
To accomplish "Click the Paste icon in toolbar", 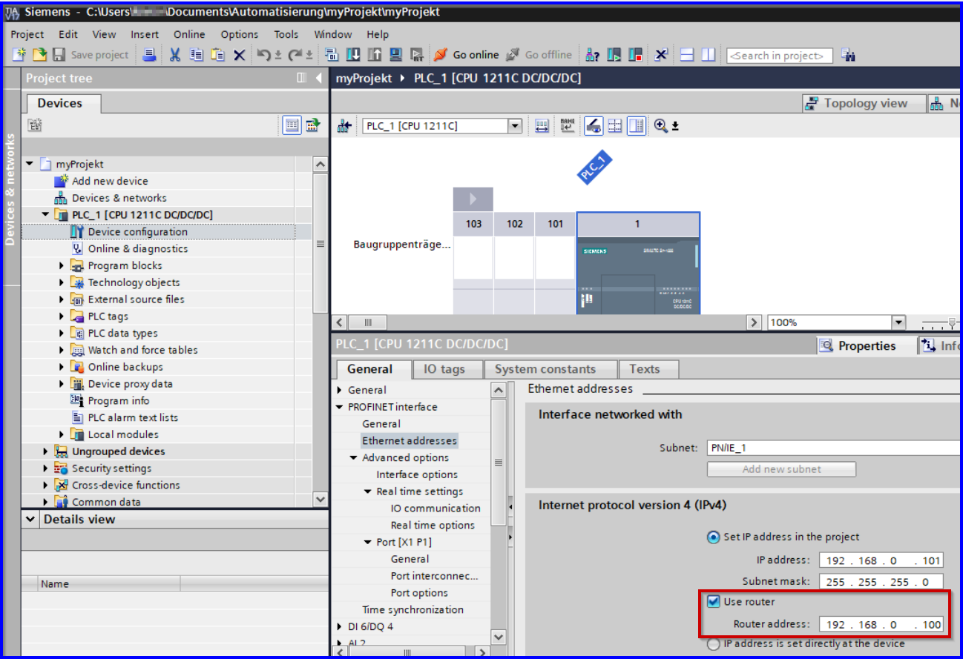I will (x=217, y=55).
